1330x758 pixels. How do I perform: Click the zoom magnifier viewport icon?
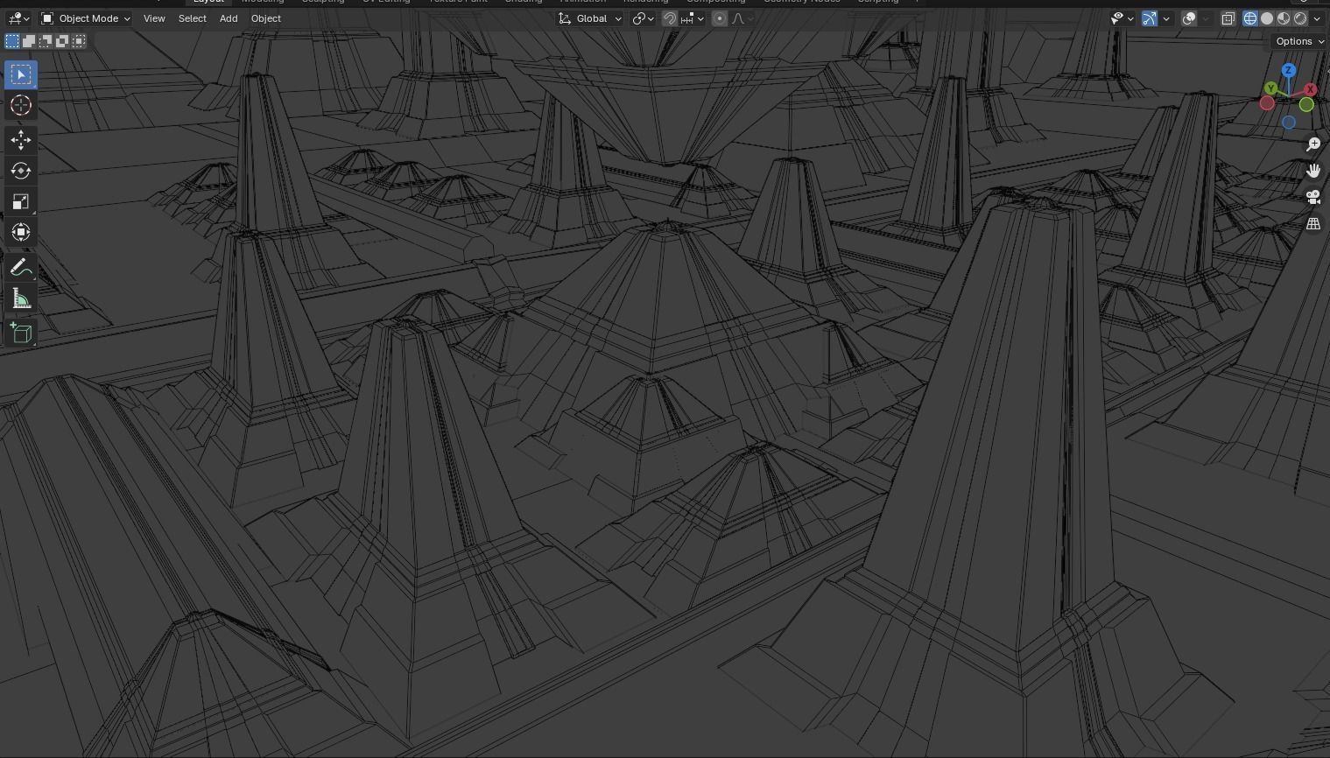pyautogui.click(x=1312, y=144)
